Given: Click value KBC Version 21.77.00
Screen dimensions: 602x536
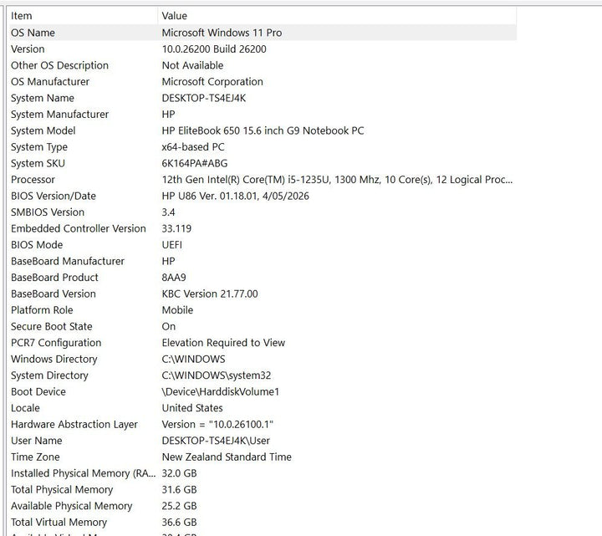Looking at the screenshot, I should tap(210, 294).
